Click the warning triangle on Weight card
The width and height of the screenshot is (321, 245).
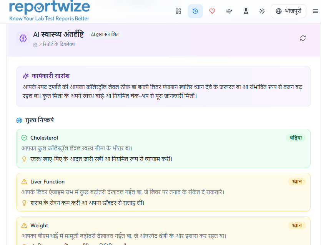click(x=24, y=225)
